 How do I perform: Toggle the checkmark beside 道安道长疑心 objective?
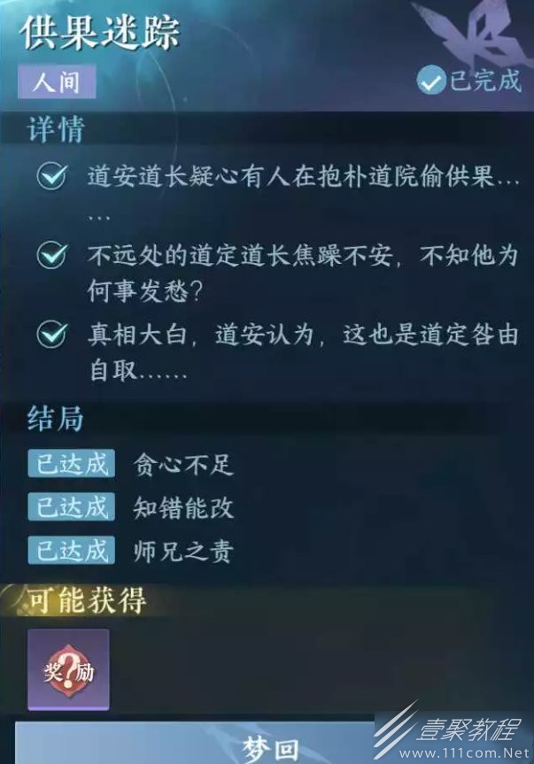52,175
